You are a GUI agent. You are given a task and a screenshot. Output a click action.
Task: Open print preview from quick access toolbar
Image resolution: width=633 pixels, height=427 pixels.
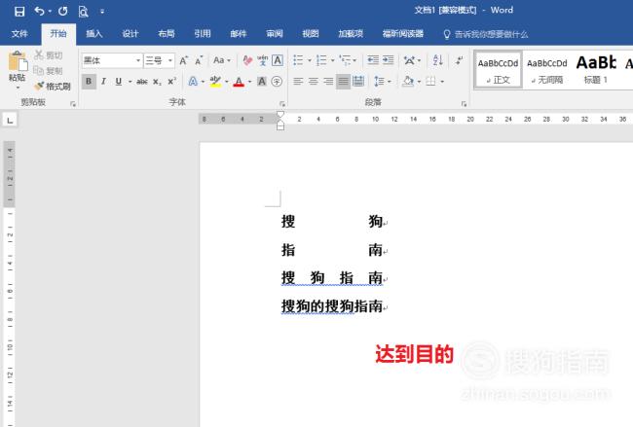[x=83, y=12]
